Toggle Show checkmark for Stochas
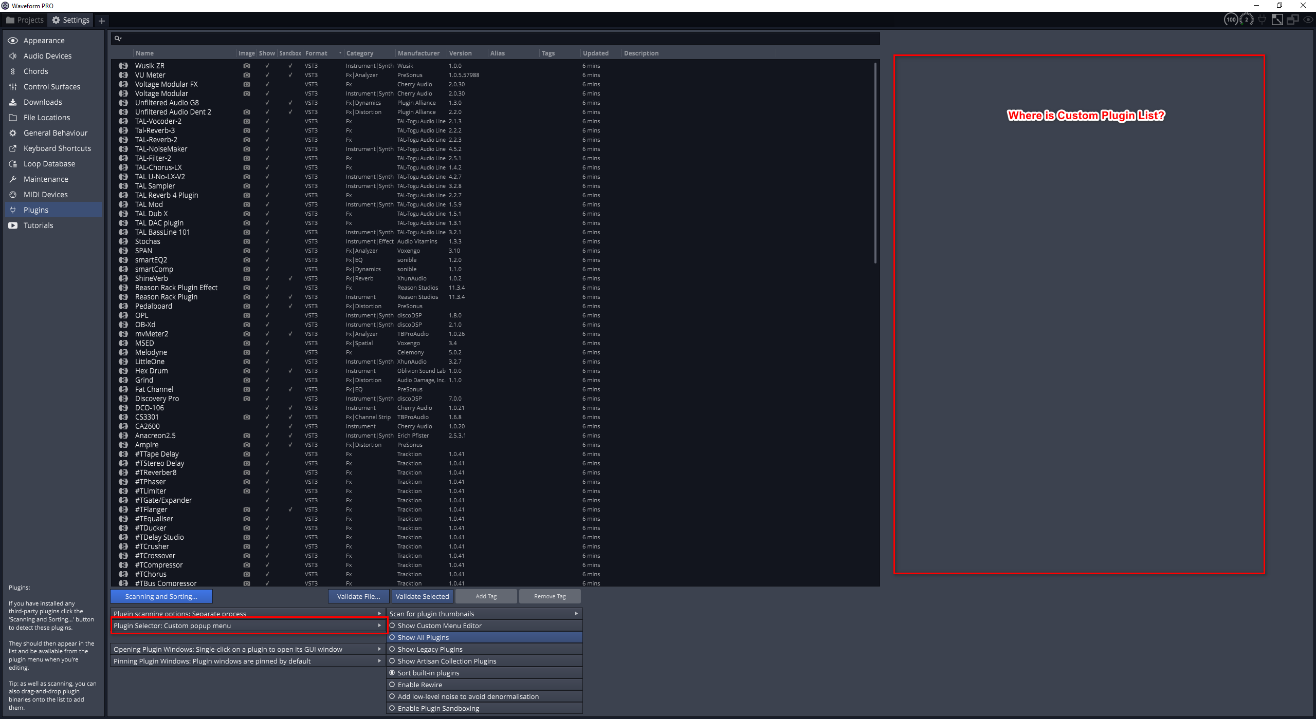Viewport: 1316px width, 719px height. click(x=267, y=241)
